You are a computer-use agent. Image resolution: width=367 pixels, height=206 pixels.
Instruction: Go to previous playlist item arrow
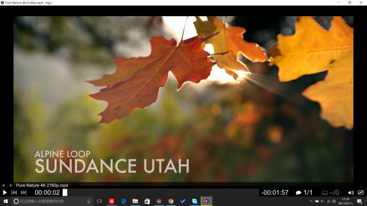[4, 185]
